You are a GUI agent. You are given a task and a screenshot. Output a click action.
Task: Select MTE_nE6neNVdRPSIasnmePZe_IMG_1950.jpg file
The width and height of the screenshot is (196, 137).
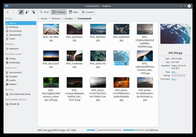coord(145,56)
